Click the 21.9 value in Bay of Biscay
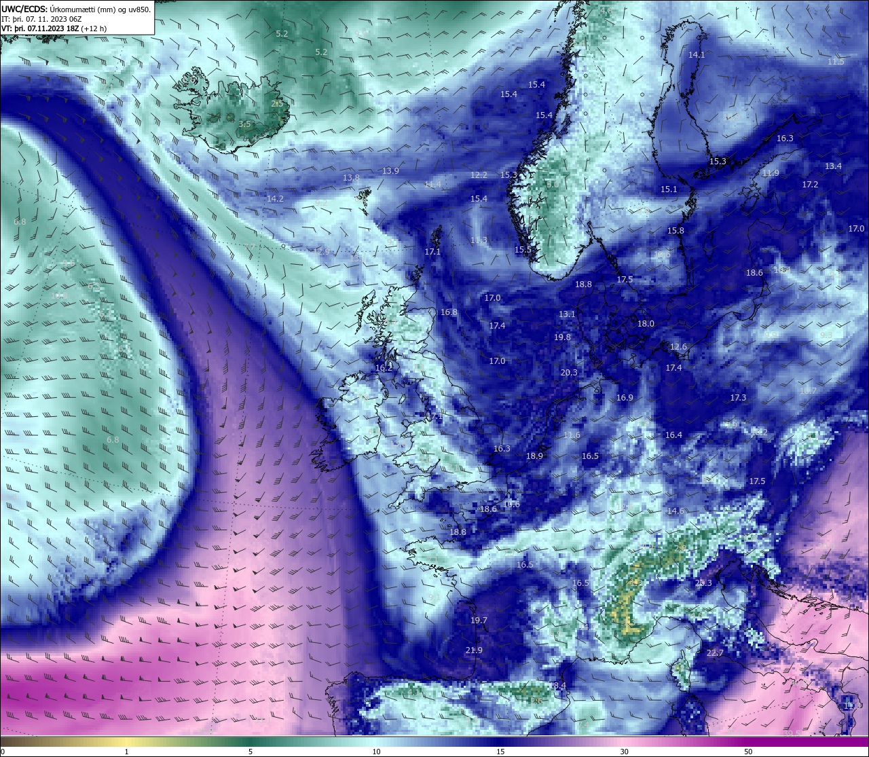The image size is (869, 757). pyautogui.click(x=474, y=650)
